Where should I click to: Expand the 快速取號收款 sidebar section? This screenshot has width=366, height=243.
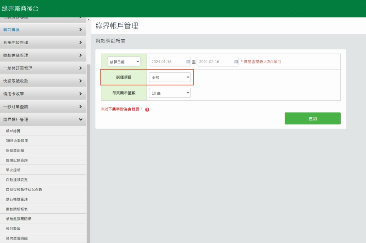(x=43, y=81)
